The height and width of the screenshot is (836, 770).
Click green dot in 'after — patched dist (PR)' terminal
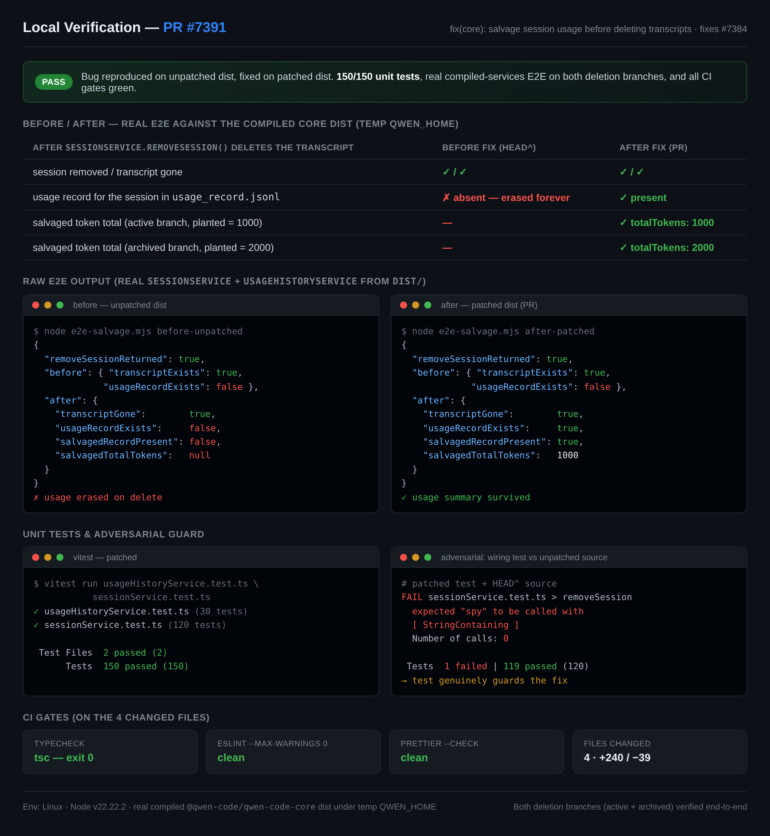427,305
